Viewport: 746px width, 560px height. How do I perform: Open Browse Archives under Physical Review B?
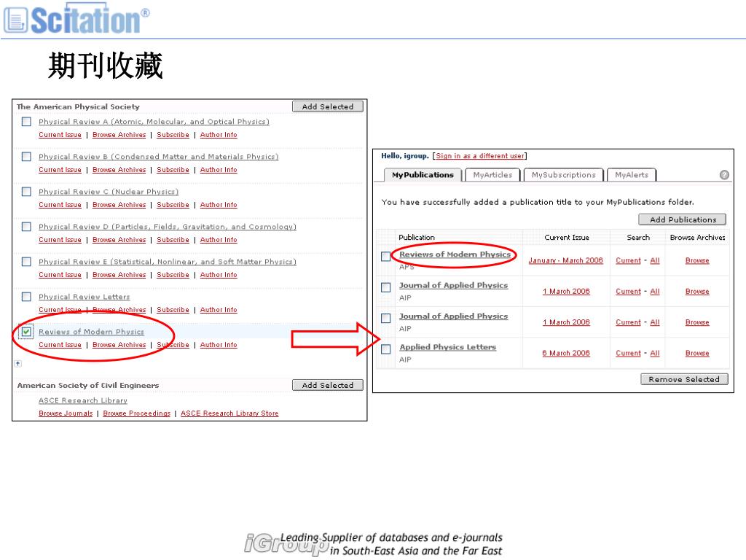119,169
